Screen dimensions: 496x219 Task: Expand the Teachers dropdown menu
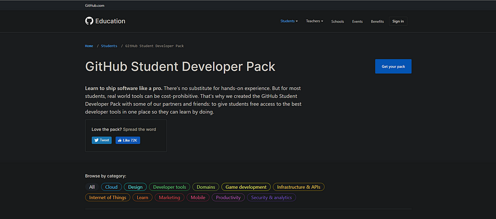tap(315, 21)
